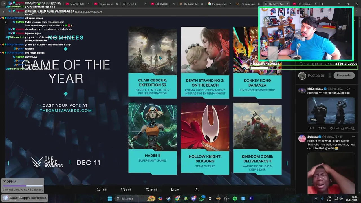Click the Postea tu reply input field
Viewport: 361px width, 203px height.
(x=316, y=76)
